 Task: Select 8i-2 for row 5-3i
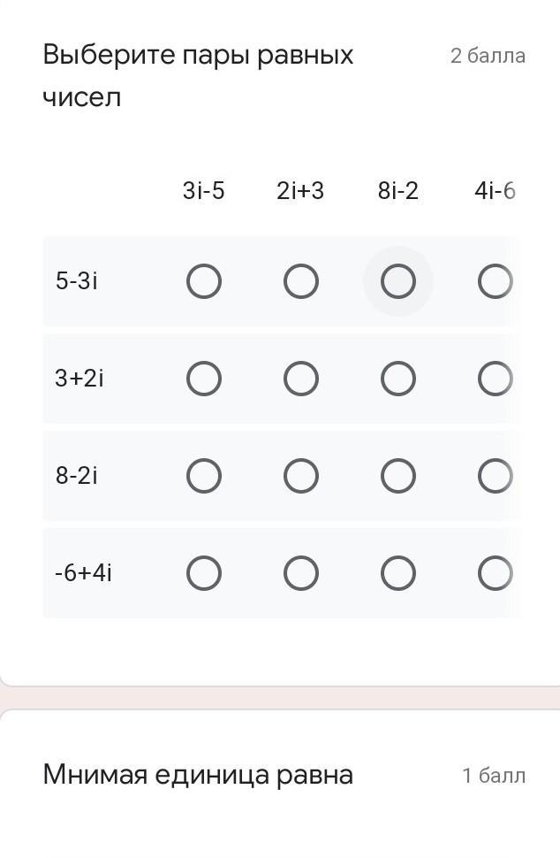pos(398,282)
